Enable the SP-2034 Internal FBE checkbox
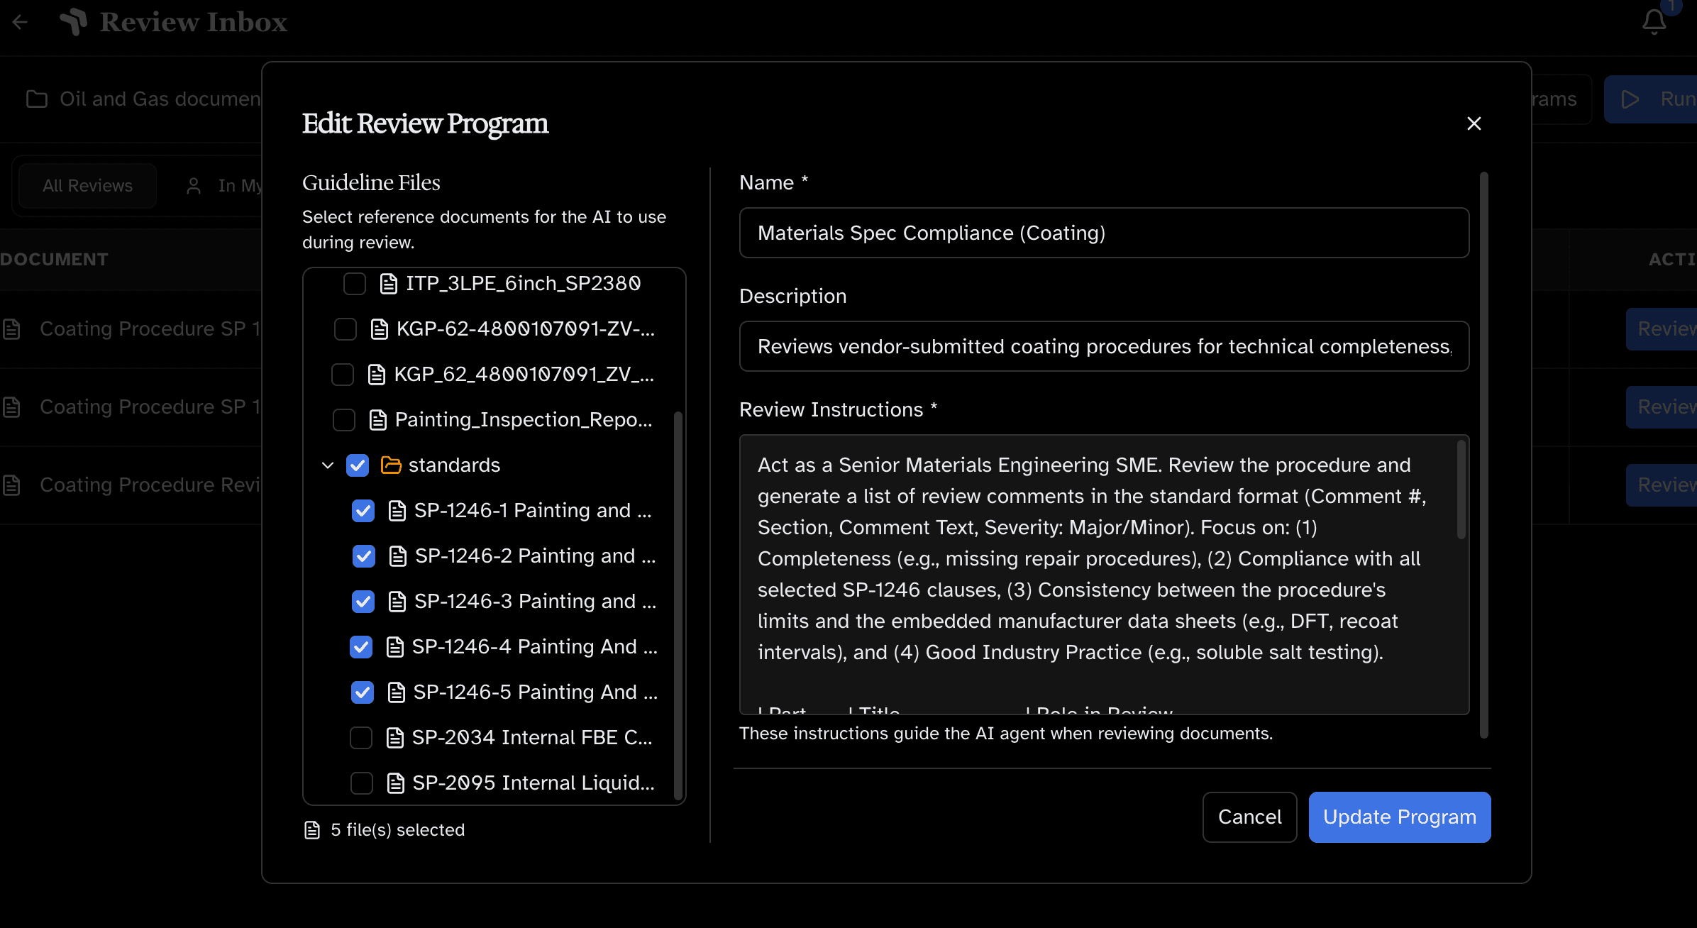Image resolution: width=1697 pixels, height=928 pixels. click(361, 737)
